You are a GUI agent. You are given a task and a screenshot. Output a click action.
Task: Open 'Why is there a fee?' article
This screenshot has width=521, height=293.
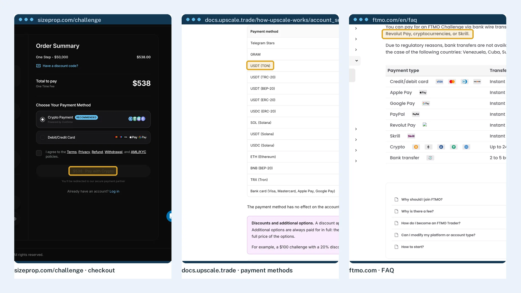(417, 211)
